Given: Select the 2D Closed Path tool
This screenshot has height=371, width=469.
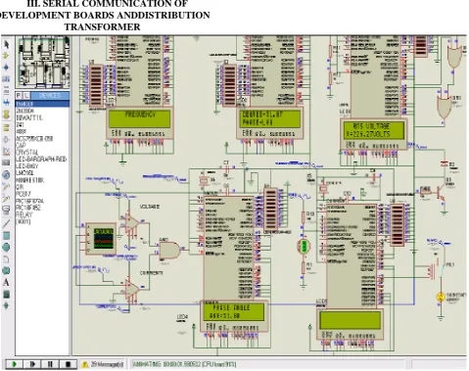Looking at the screenshot, I should coord(6,270).
